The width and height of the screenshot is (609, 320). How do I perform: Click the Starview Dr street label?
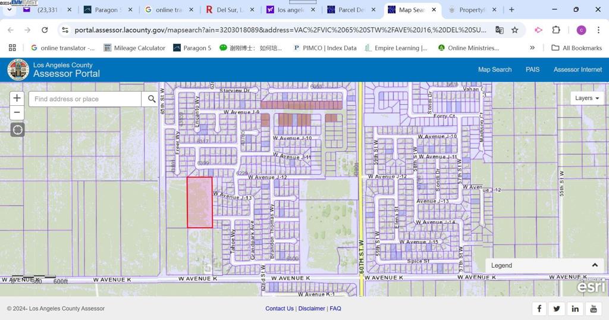(x=234, y=90)
